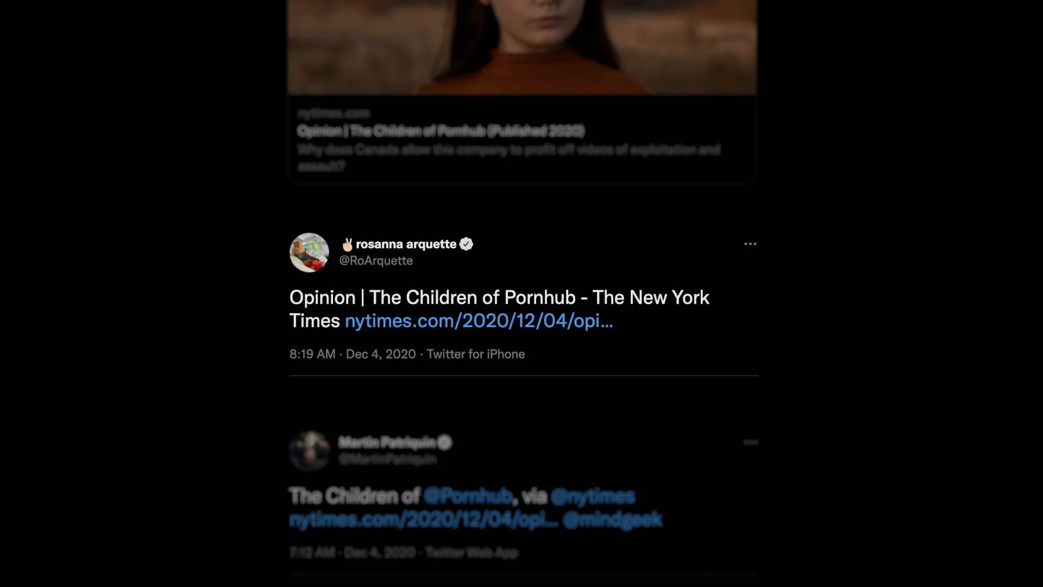Open the @mindgeek mention in Martin's tweet

tap(613, 520)
